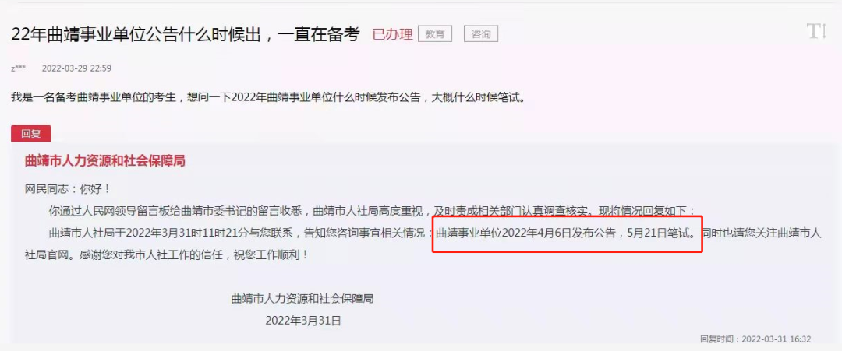Click the red 回复 label
This screenshot has height=351, width=842.
(x=30, y=134)
